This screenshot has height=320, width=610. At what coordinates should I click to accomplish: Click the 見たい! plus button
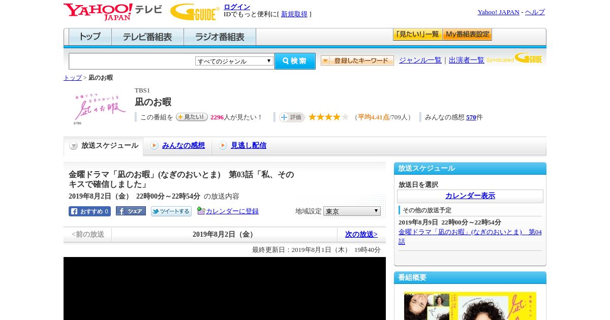pyautogui.click(x=192, y=117)
